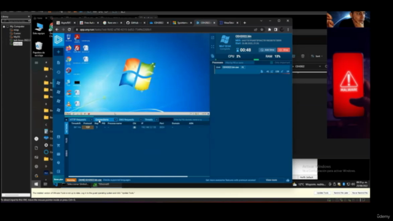The height and width of the screenshot is (221, 393).
Task: Select the Files vertical tab
Action: [x=66, y=141]
